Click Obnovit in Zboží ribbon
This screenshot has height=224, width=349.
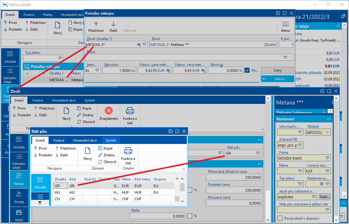coord(86,122)
